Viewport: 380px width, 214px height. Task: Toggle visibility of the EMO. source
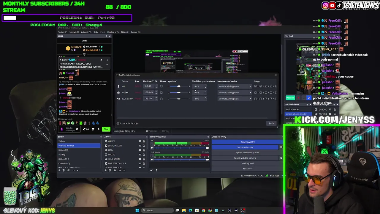coord(140,150)
